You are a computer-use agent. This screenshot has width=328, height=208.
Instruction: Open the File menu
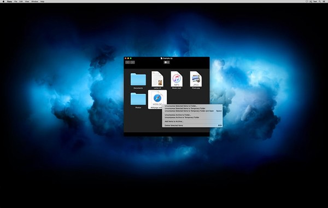click(x=16, y=1)
